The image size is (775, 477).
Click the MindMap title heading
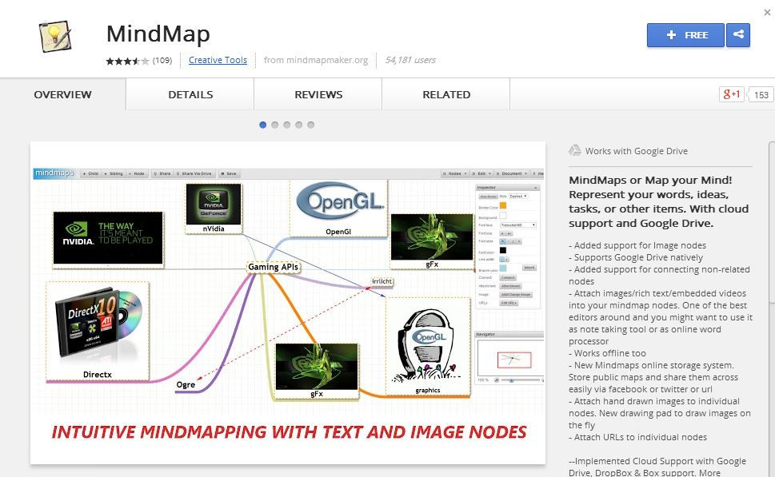[x=158, y=34]
